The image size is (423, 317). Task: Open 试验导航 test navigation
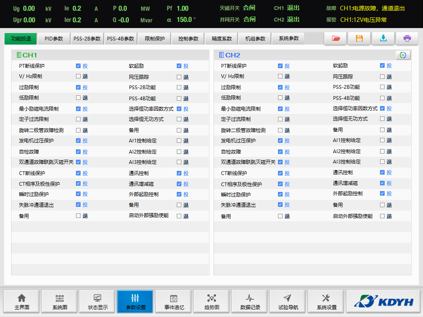pyautogui.click(x=288, y=302)
